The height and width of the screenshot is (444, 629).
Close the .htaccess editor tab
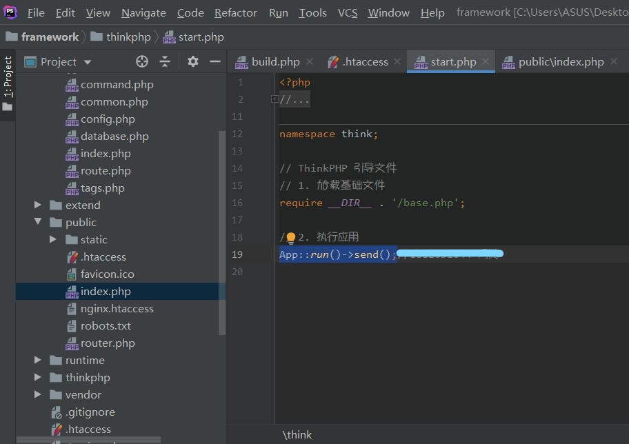(x=397, y=61)
